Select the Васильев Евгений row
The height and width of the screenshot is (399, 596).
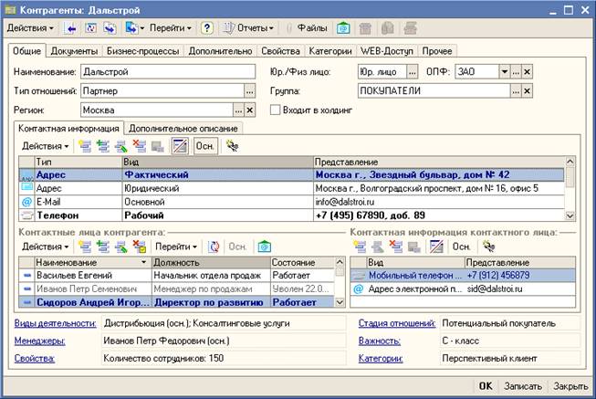177,275
